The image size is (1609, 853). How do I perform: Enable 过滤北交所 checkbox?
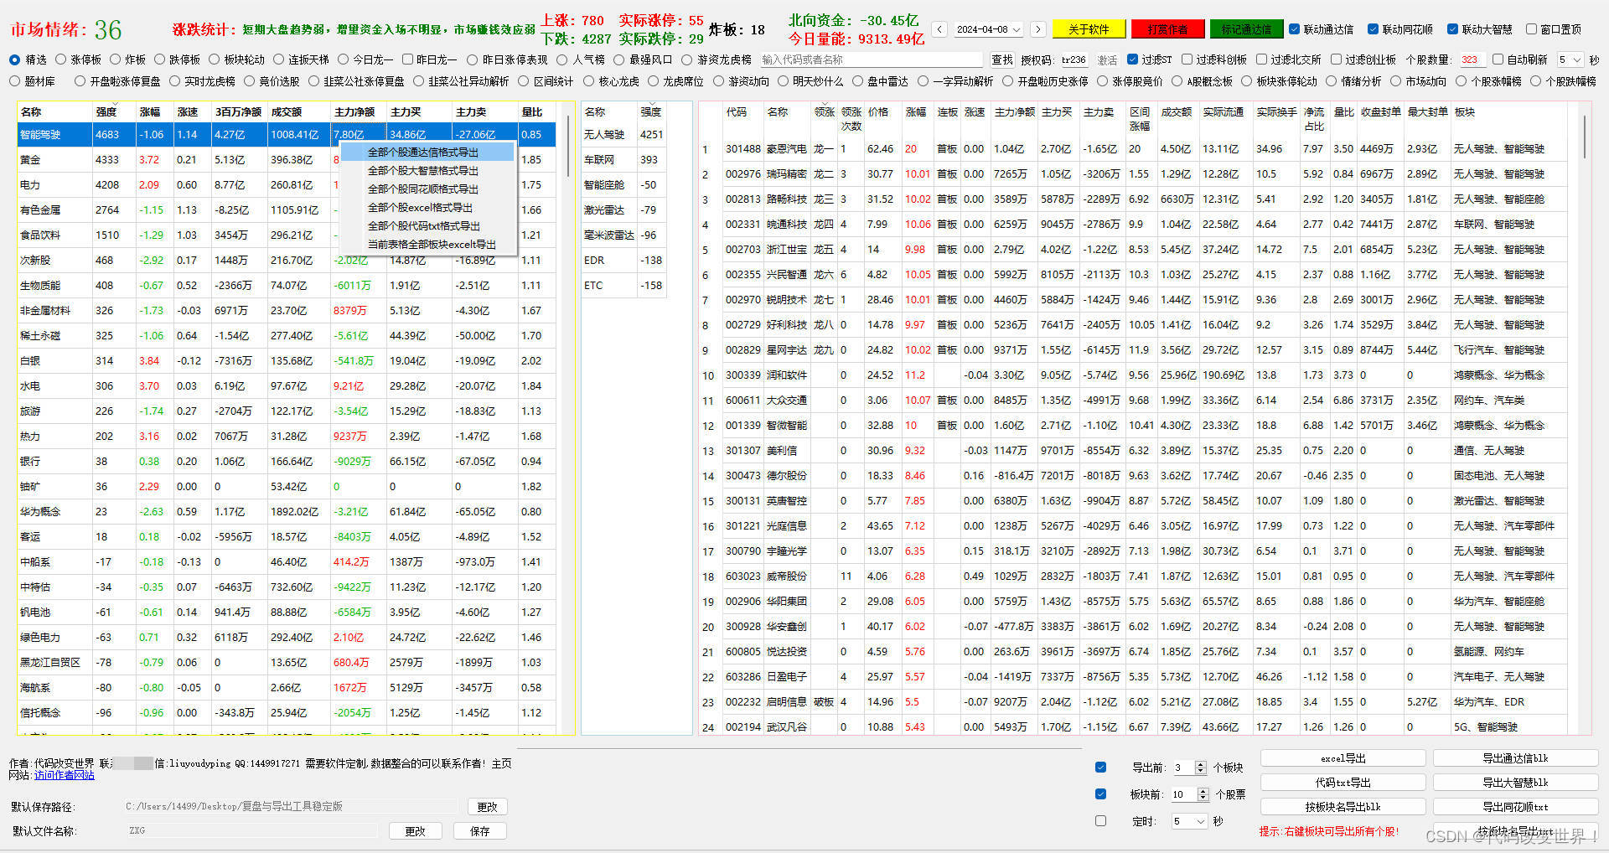point(1260,59)
